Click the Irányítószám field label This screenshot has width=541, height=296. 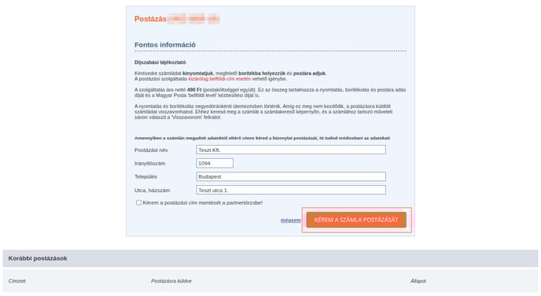(149, 164)
